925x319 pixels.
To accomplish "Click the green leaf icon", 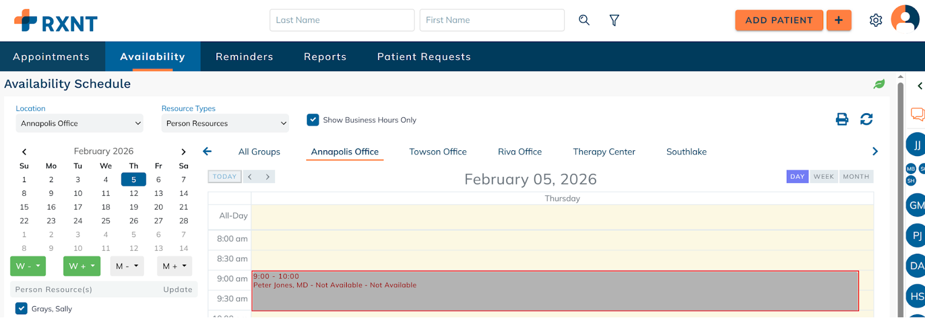I will click(x=879, y=84).
